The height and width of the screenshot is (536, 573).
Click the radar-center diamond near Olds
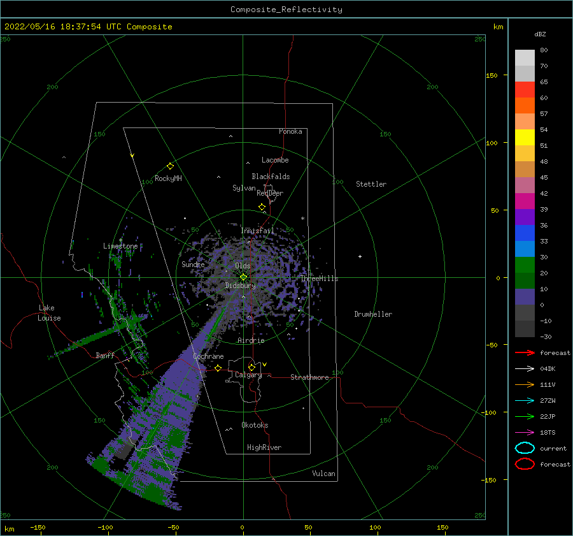pyautogui.click(x=243, y=277)
